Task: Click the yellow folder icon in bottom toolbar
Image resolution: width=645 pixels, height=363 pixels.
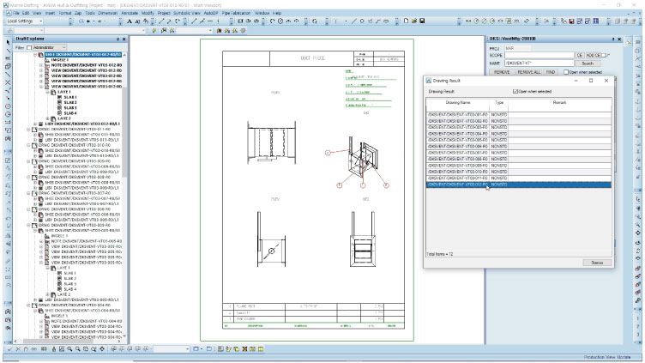Action: click(229, 349)
